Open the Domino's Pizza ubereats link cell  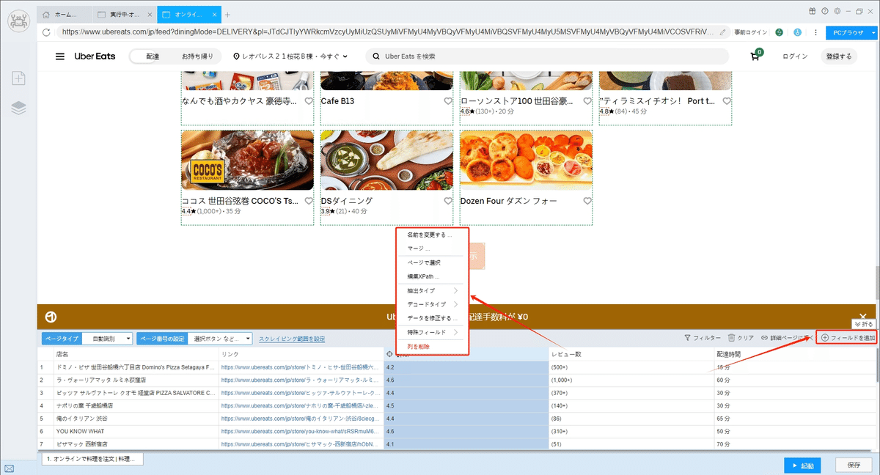(x=301, y=367)
